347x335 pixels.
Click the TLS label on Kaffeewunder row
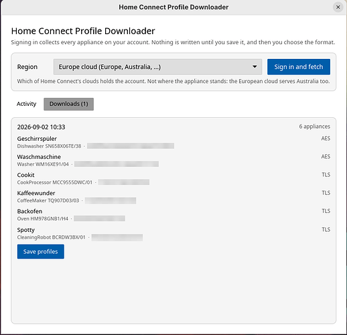326,193
